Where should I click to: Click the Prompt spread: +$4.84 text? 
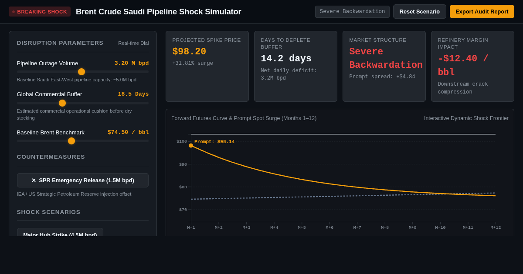(x=382, y=77)
